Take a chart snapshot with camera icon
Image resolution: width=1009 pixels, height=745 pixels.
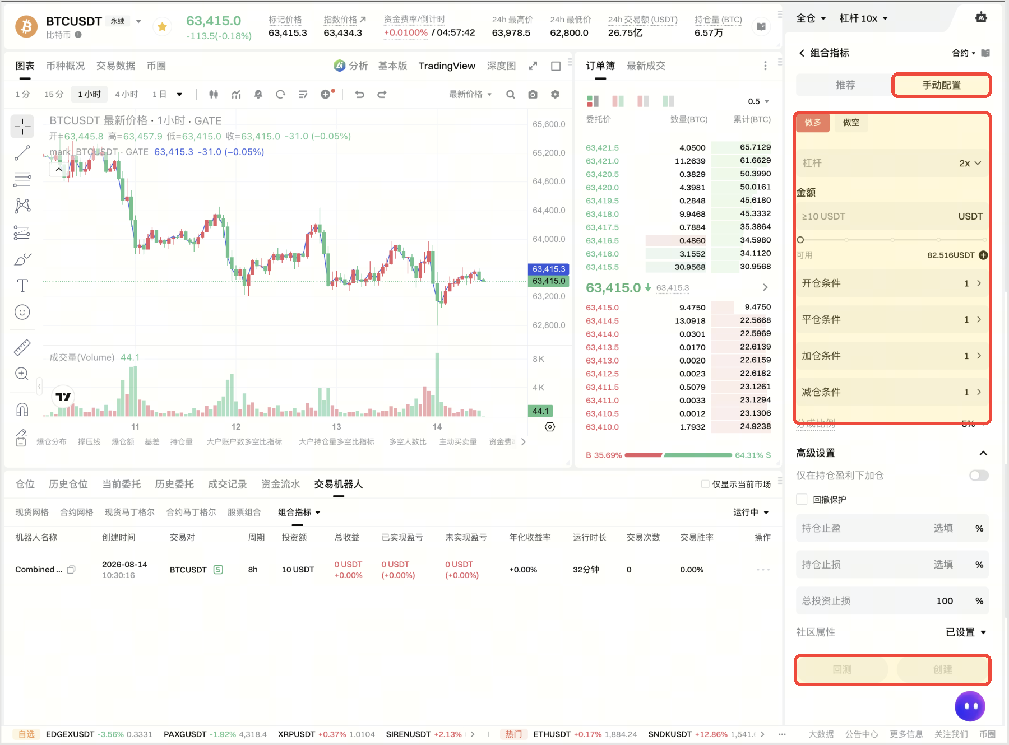pyautogui.click(x=533, y=94)
